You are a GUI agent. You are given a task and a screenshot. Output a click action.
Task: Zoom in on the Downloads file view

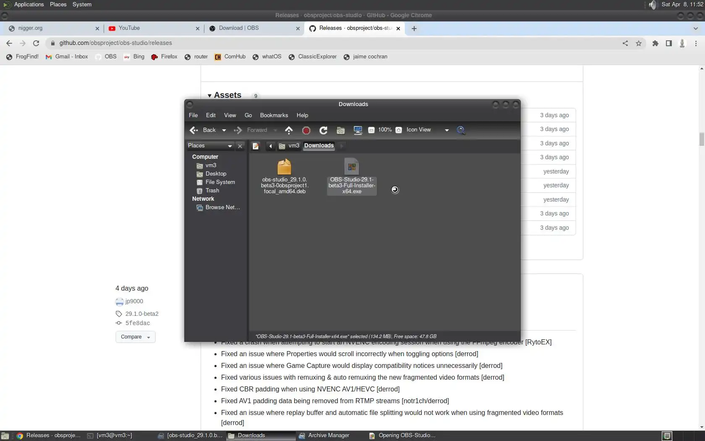[x=399, y=130]
